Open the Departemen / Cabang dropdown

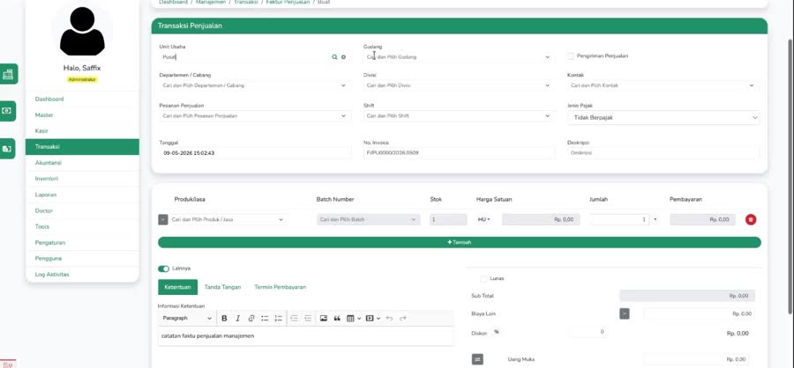(x=254, y=85)
